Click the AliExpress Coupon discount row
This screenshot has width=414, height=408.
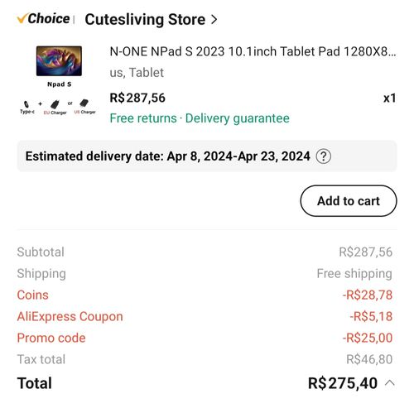coord(205,316)
